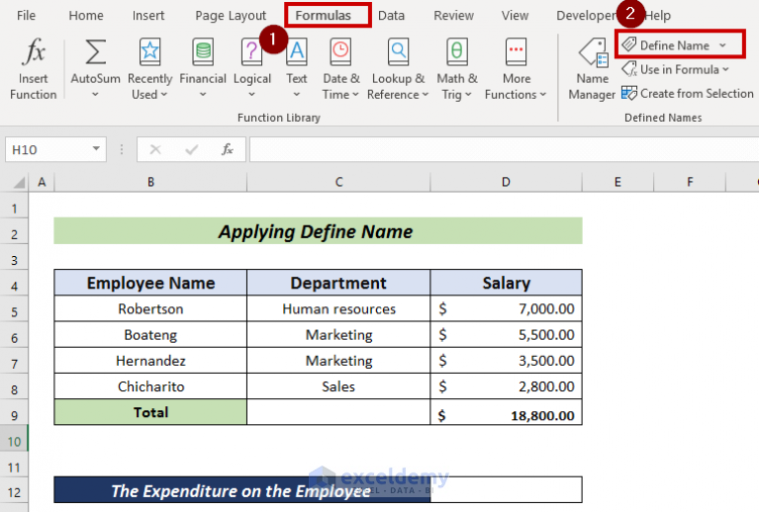Select the Robertson cell
Viewport: 759px width, 512px height.
point(150,309)
